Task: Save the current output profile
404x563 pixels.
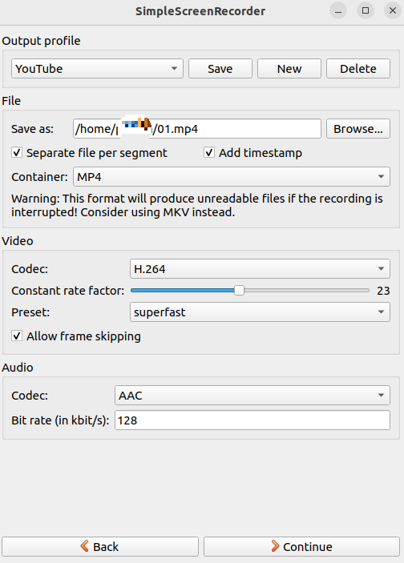Action: (x=220, y=69)
